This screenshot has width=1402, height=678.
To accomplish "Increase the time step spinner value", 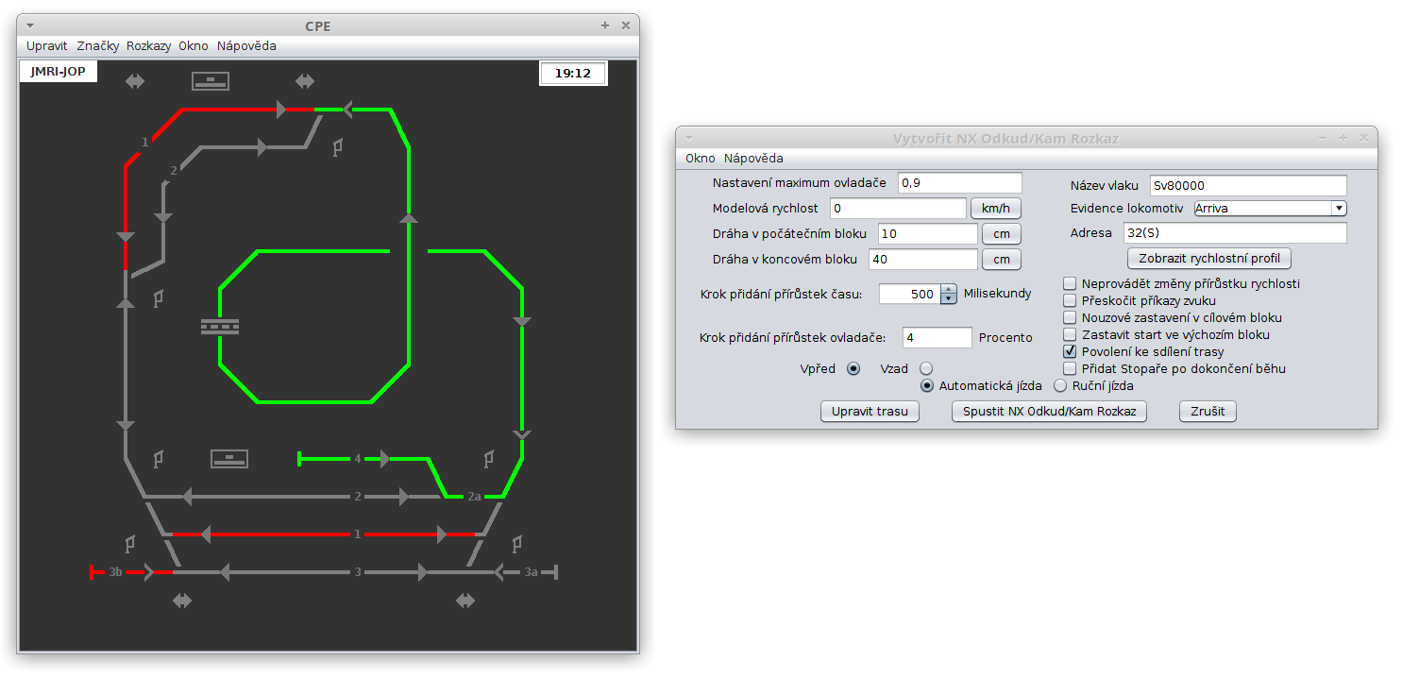I will tap(949, 289).
